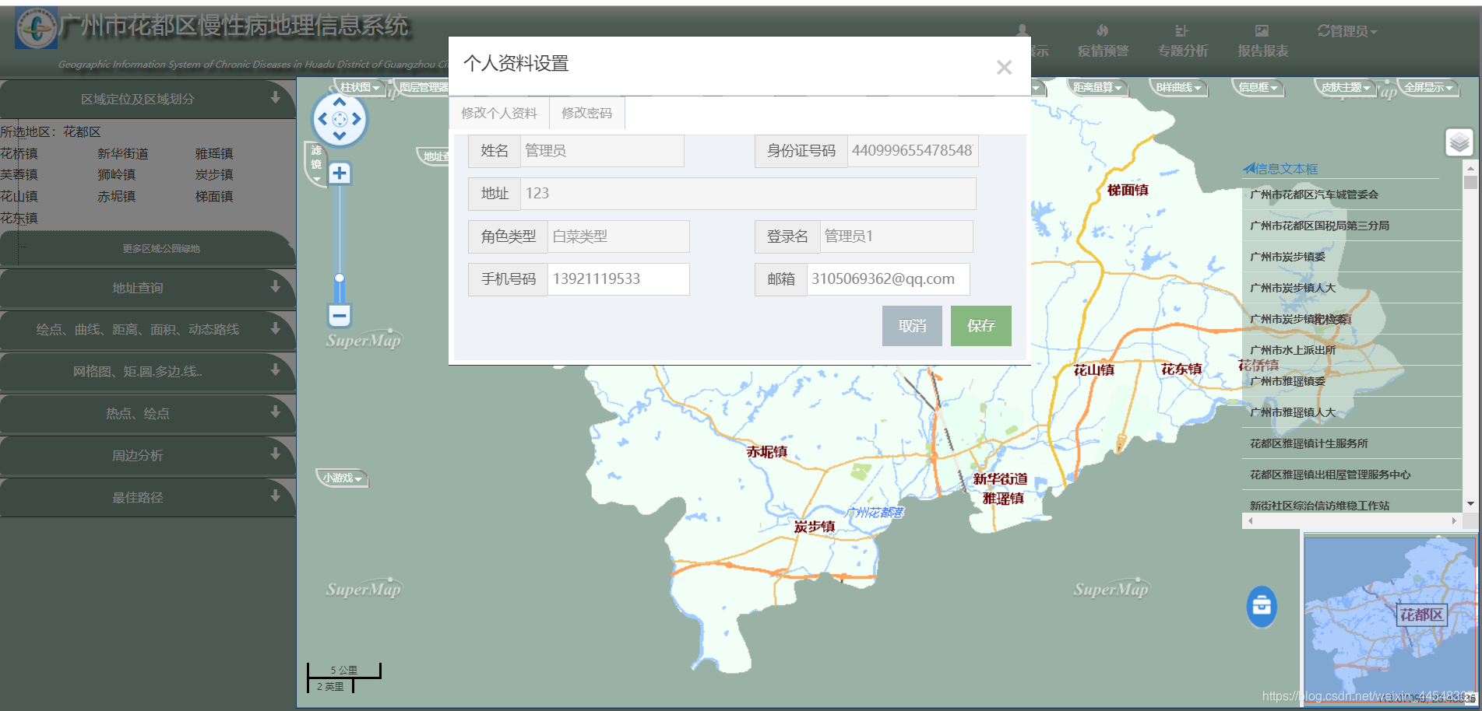The width and height of the screenshot is (1482, 711).
Task: Select 新华街道 in the region list
Action: pos(123,154)
